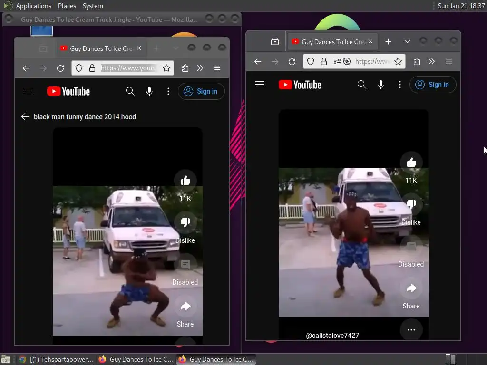This screenshot has width=487, height=365.
Task: Open YouTube settings dots in right window
Action: 400,85
